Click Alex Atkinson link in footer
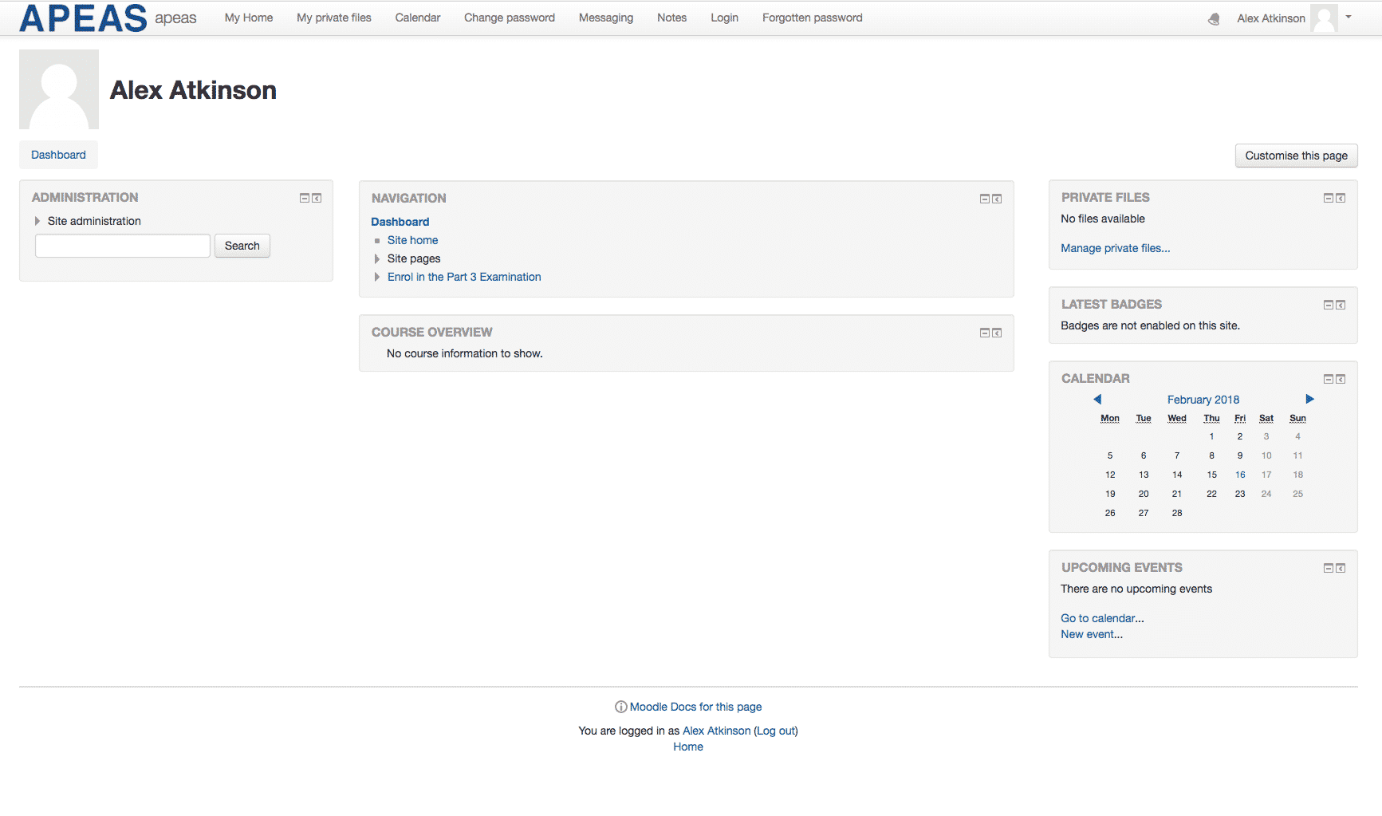This screenshot has height=816, width=1382. pyautogui.click(x=716, y=731)
